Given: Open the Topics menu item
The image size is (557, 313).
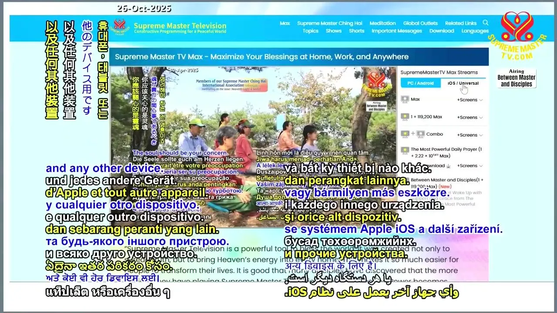Looking at the screenshot, I should pos(311,31).
